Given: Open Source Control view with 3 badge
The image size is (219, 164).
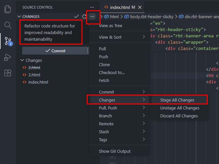Looking at the screenshot, I should (8, 41).
